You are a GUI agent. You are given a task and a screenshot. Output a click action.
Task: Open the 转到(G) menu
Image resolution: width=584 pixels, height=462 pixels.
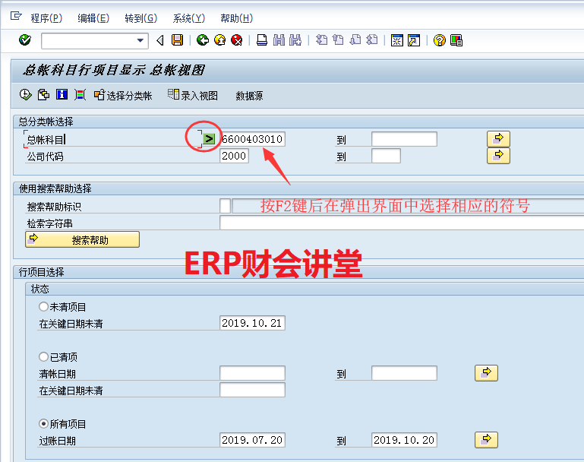(140, 18)
